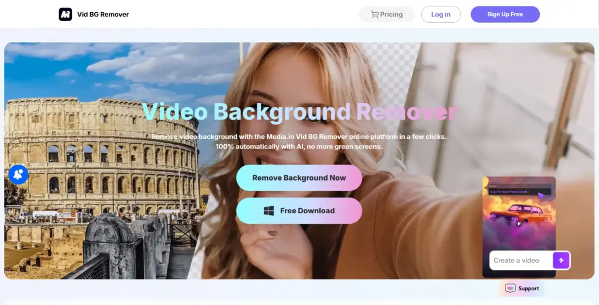
Task: Open the Support chat
Action: tap(522, 289)
